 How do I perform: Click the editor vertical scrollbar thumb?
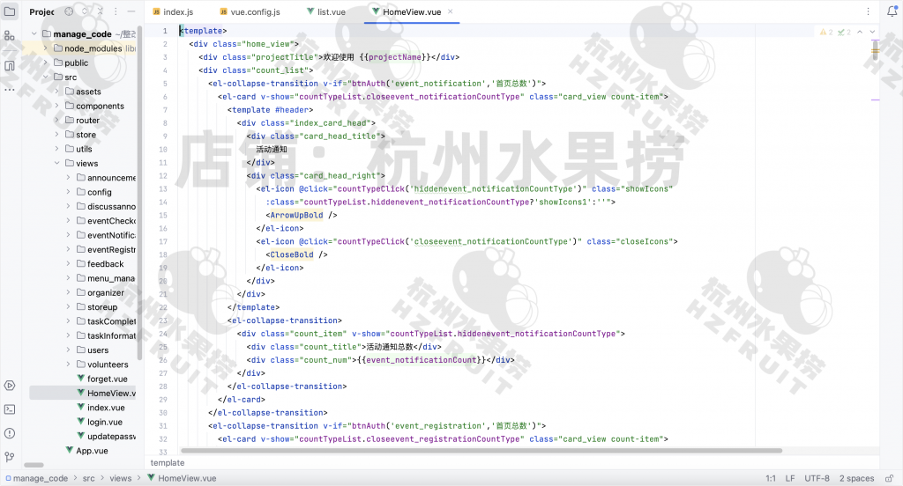pos(876,49)
